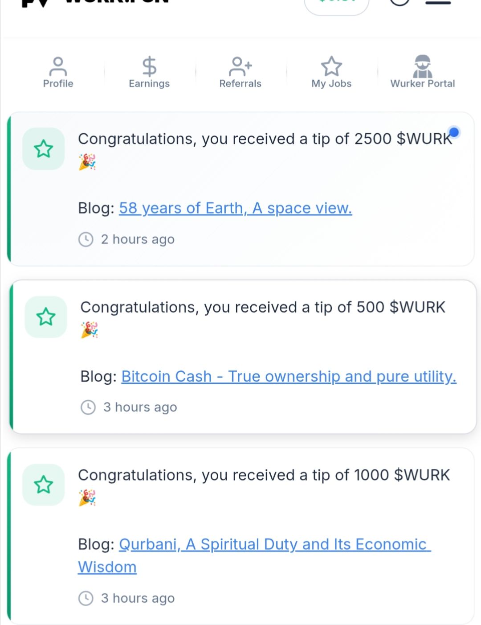Open the Wurker Portal worker icon

tap(423, 66)
